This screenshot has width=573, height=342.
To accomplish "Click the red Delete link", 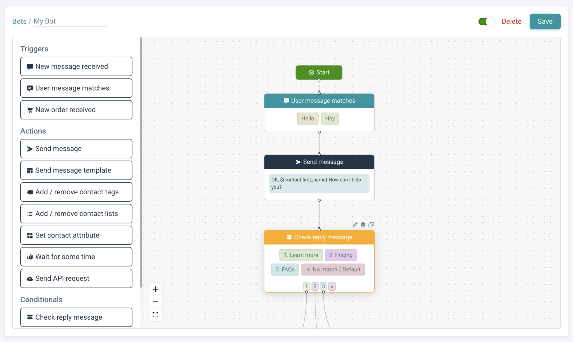I will coord(511,22).
